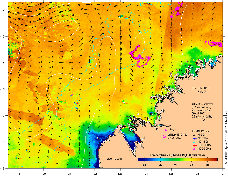Click the latitude label -14
This screenshot has height=176, width=228.
pyautogui.click(x=3, y=63)
